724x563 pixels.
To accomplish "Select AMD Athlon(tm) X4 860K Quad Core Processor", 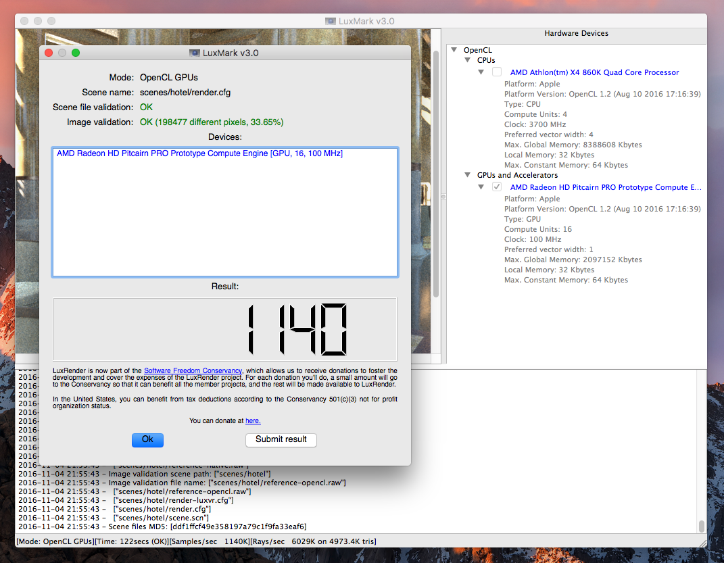I will (594, 72).
